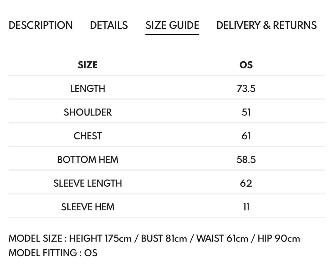Select the shoulder value 51
This screenshot has height=278, width=334.
[x=246, y=112]
